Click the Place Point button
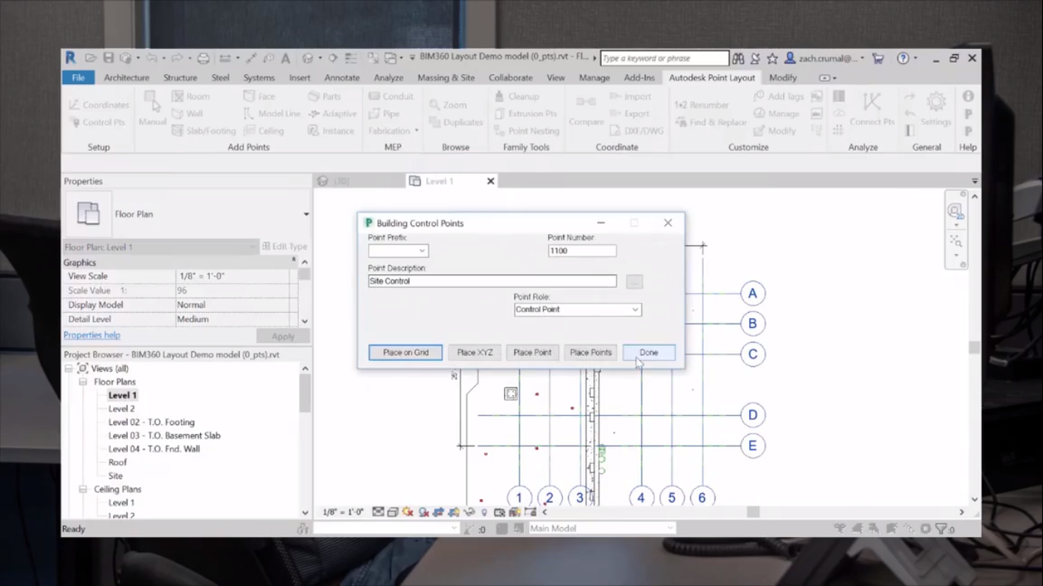Screen dimensions: 1043x586 tap(532, 353)
